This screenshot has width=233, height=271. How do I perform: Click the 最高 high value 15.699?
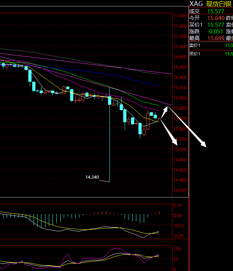[x=216, y=38]
